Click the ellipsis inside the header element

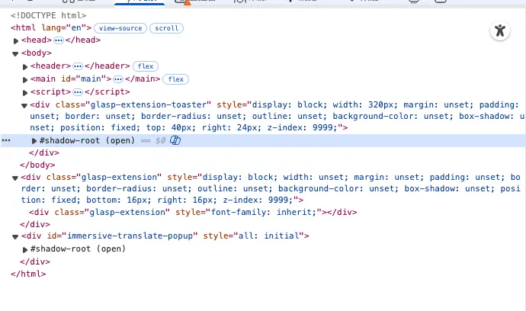(78, 66)
